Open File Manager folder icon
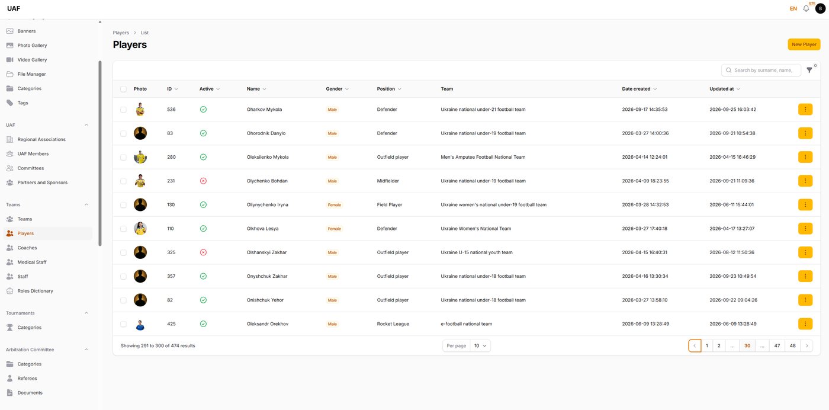Screen dimensions: 829x410 point(9,74)
